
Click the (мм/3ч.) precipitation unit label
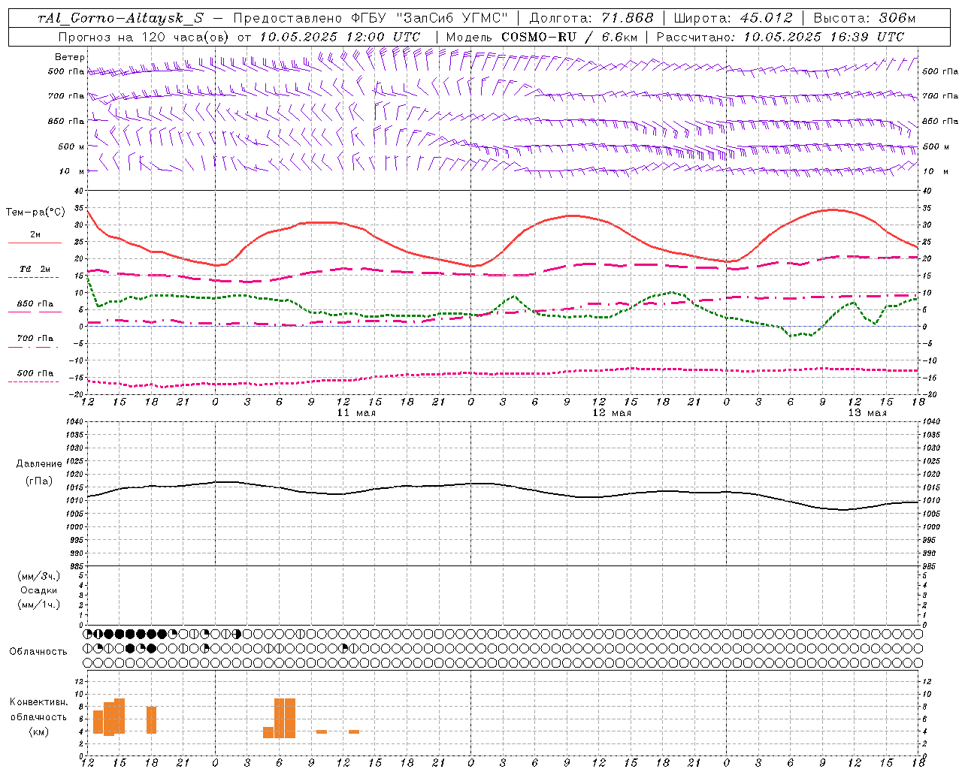point(39,576)
